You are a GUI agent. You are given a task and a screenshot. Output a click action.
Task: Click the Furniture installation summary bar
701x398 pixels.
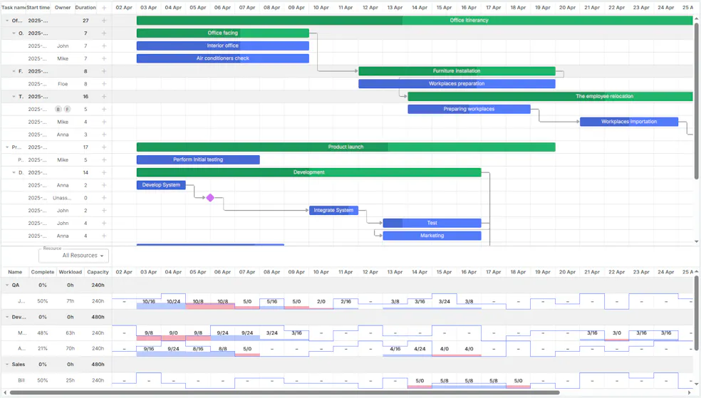tap(457, 71)
